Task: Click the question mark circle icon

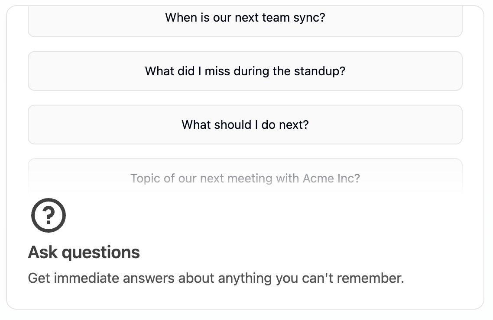Action: pyautogui.click(x=49, y=215)
